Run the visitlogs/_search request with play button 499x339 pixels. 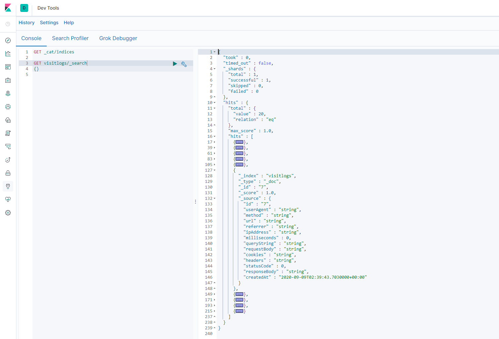(175, 64)
